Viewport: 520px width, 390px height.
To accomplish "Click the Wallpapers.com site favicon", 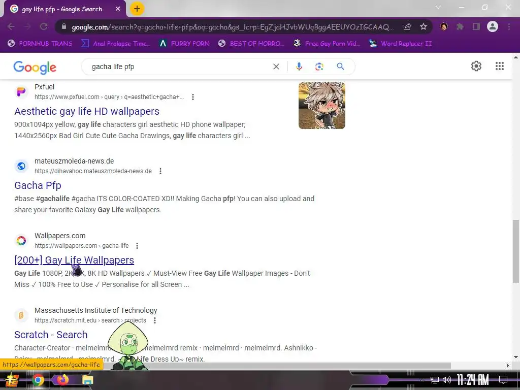I will click(x=21, y=241).
